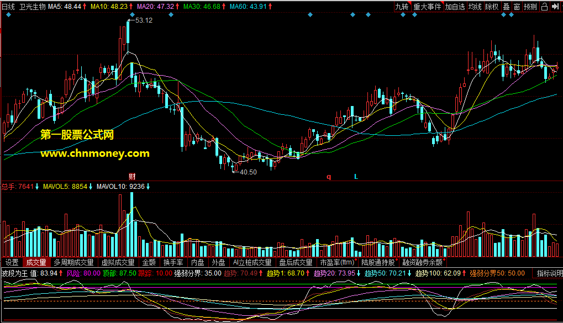The height and width of the screenshot is (323, 563).
Task: Select the 内盘 tab
Action: pyautogui.click(x=197, y=262)
